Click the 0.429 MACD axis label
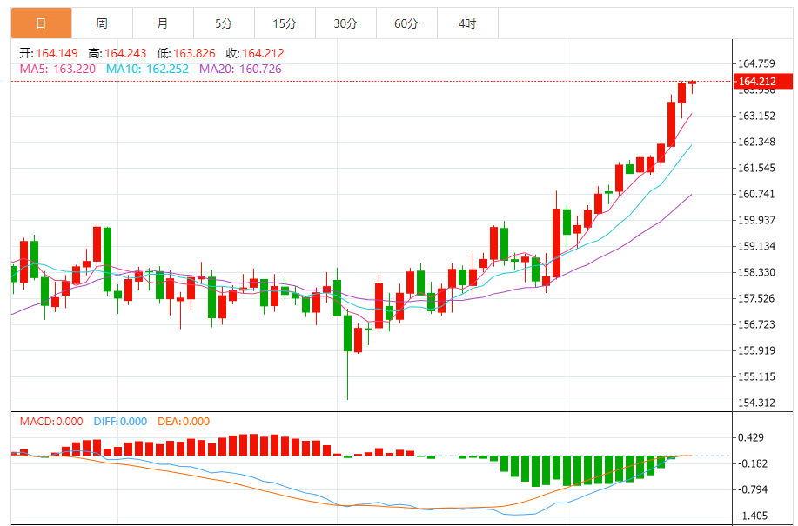The width and height of the screenshot is (798, 526). [751, 437]
